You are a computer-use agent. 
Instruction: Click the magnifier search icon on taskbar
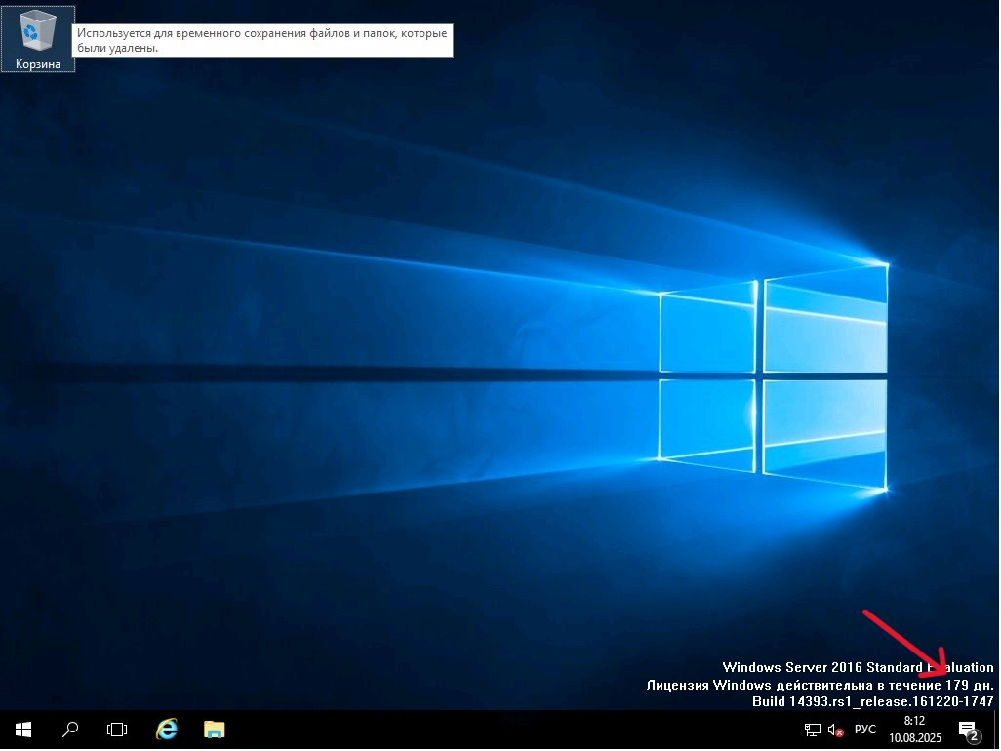tap(70, 730)
